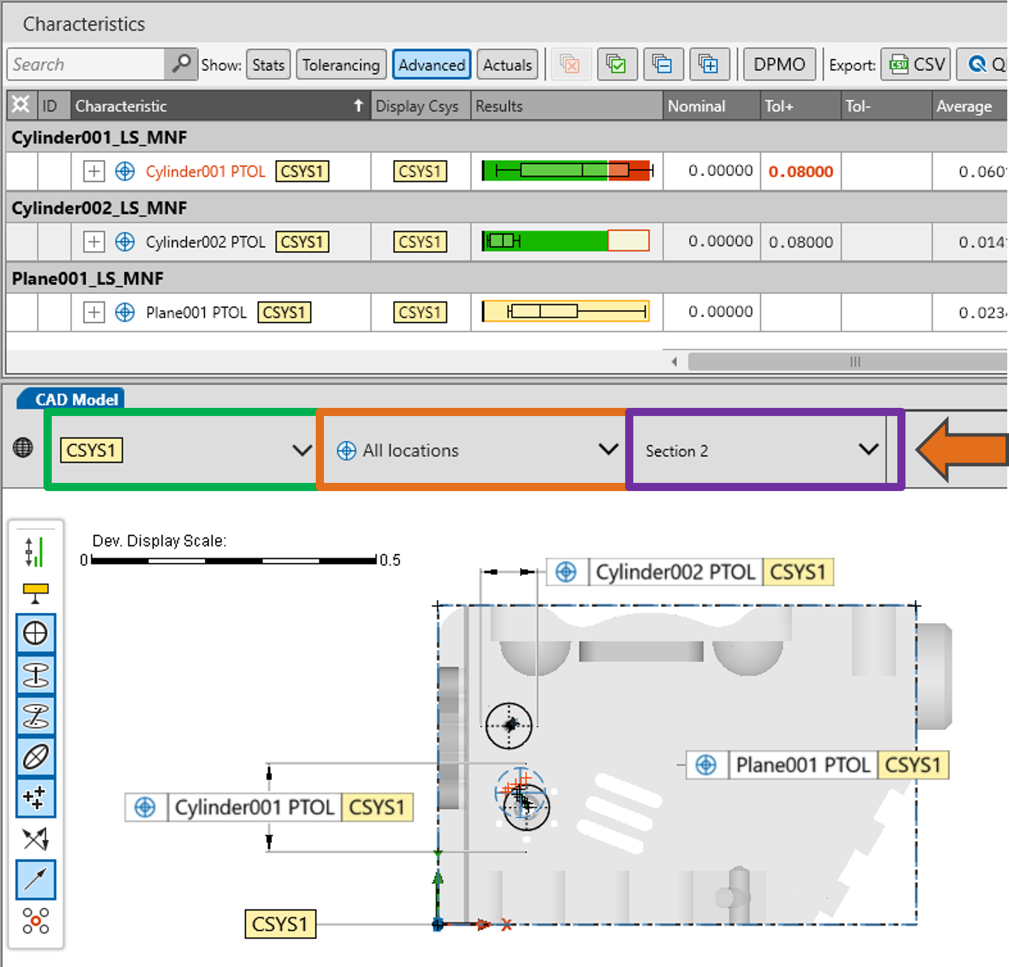Click the search magnifier icon

[181, 64]
